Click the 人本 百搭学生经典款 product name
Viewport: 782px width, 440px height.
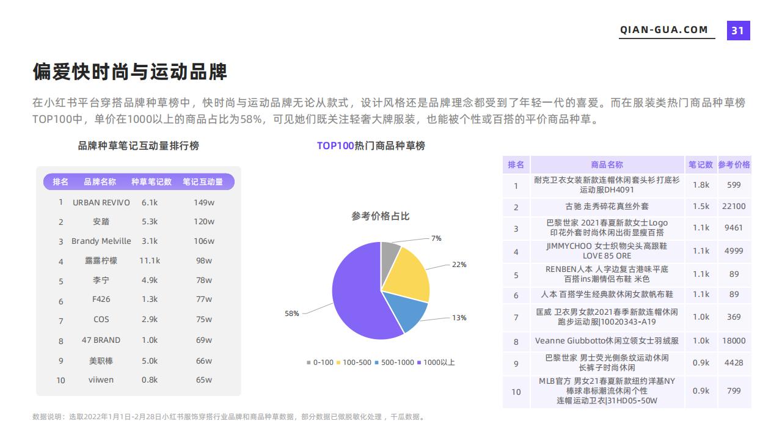coord(607,295)
